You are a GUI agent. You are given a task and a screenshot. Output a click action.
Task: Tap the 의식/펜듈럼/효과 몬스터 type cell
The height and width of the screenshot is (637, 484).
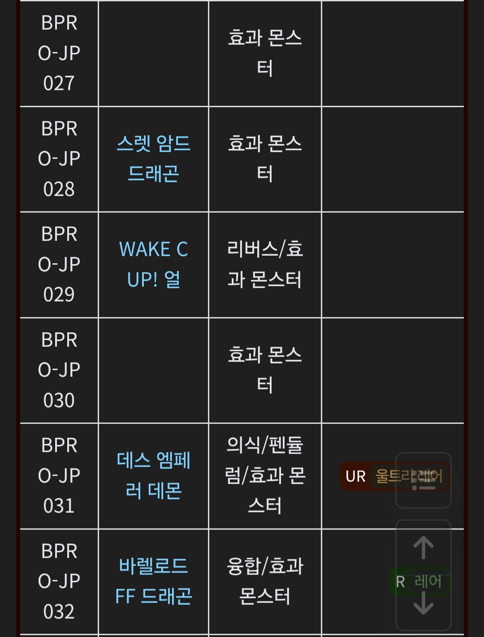[x=265, y=476]
